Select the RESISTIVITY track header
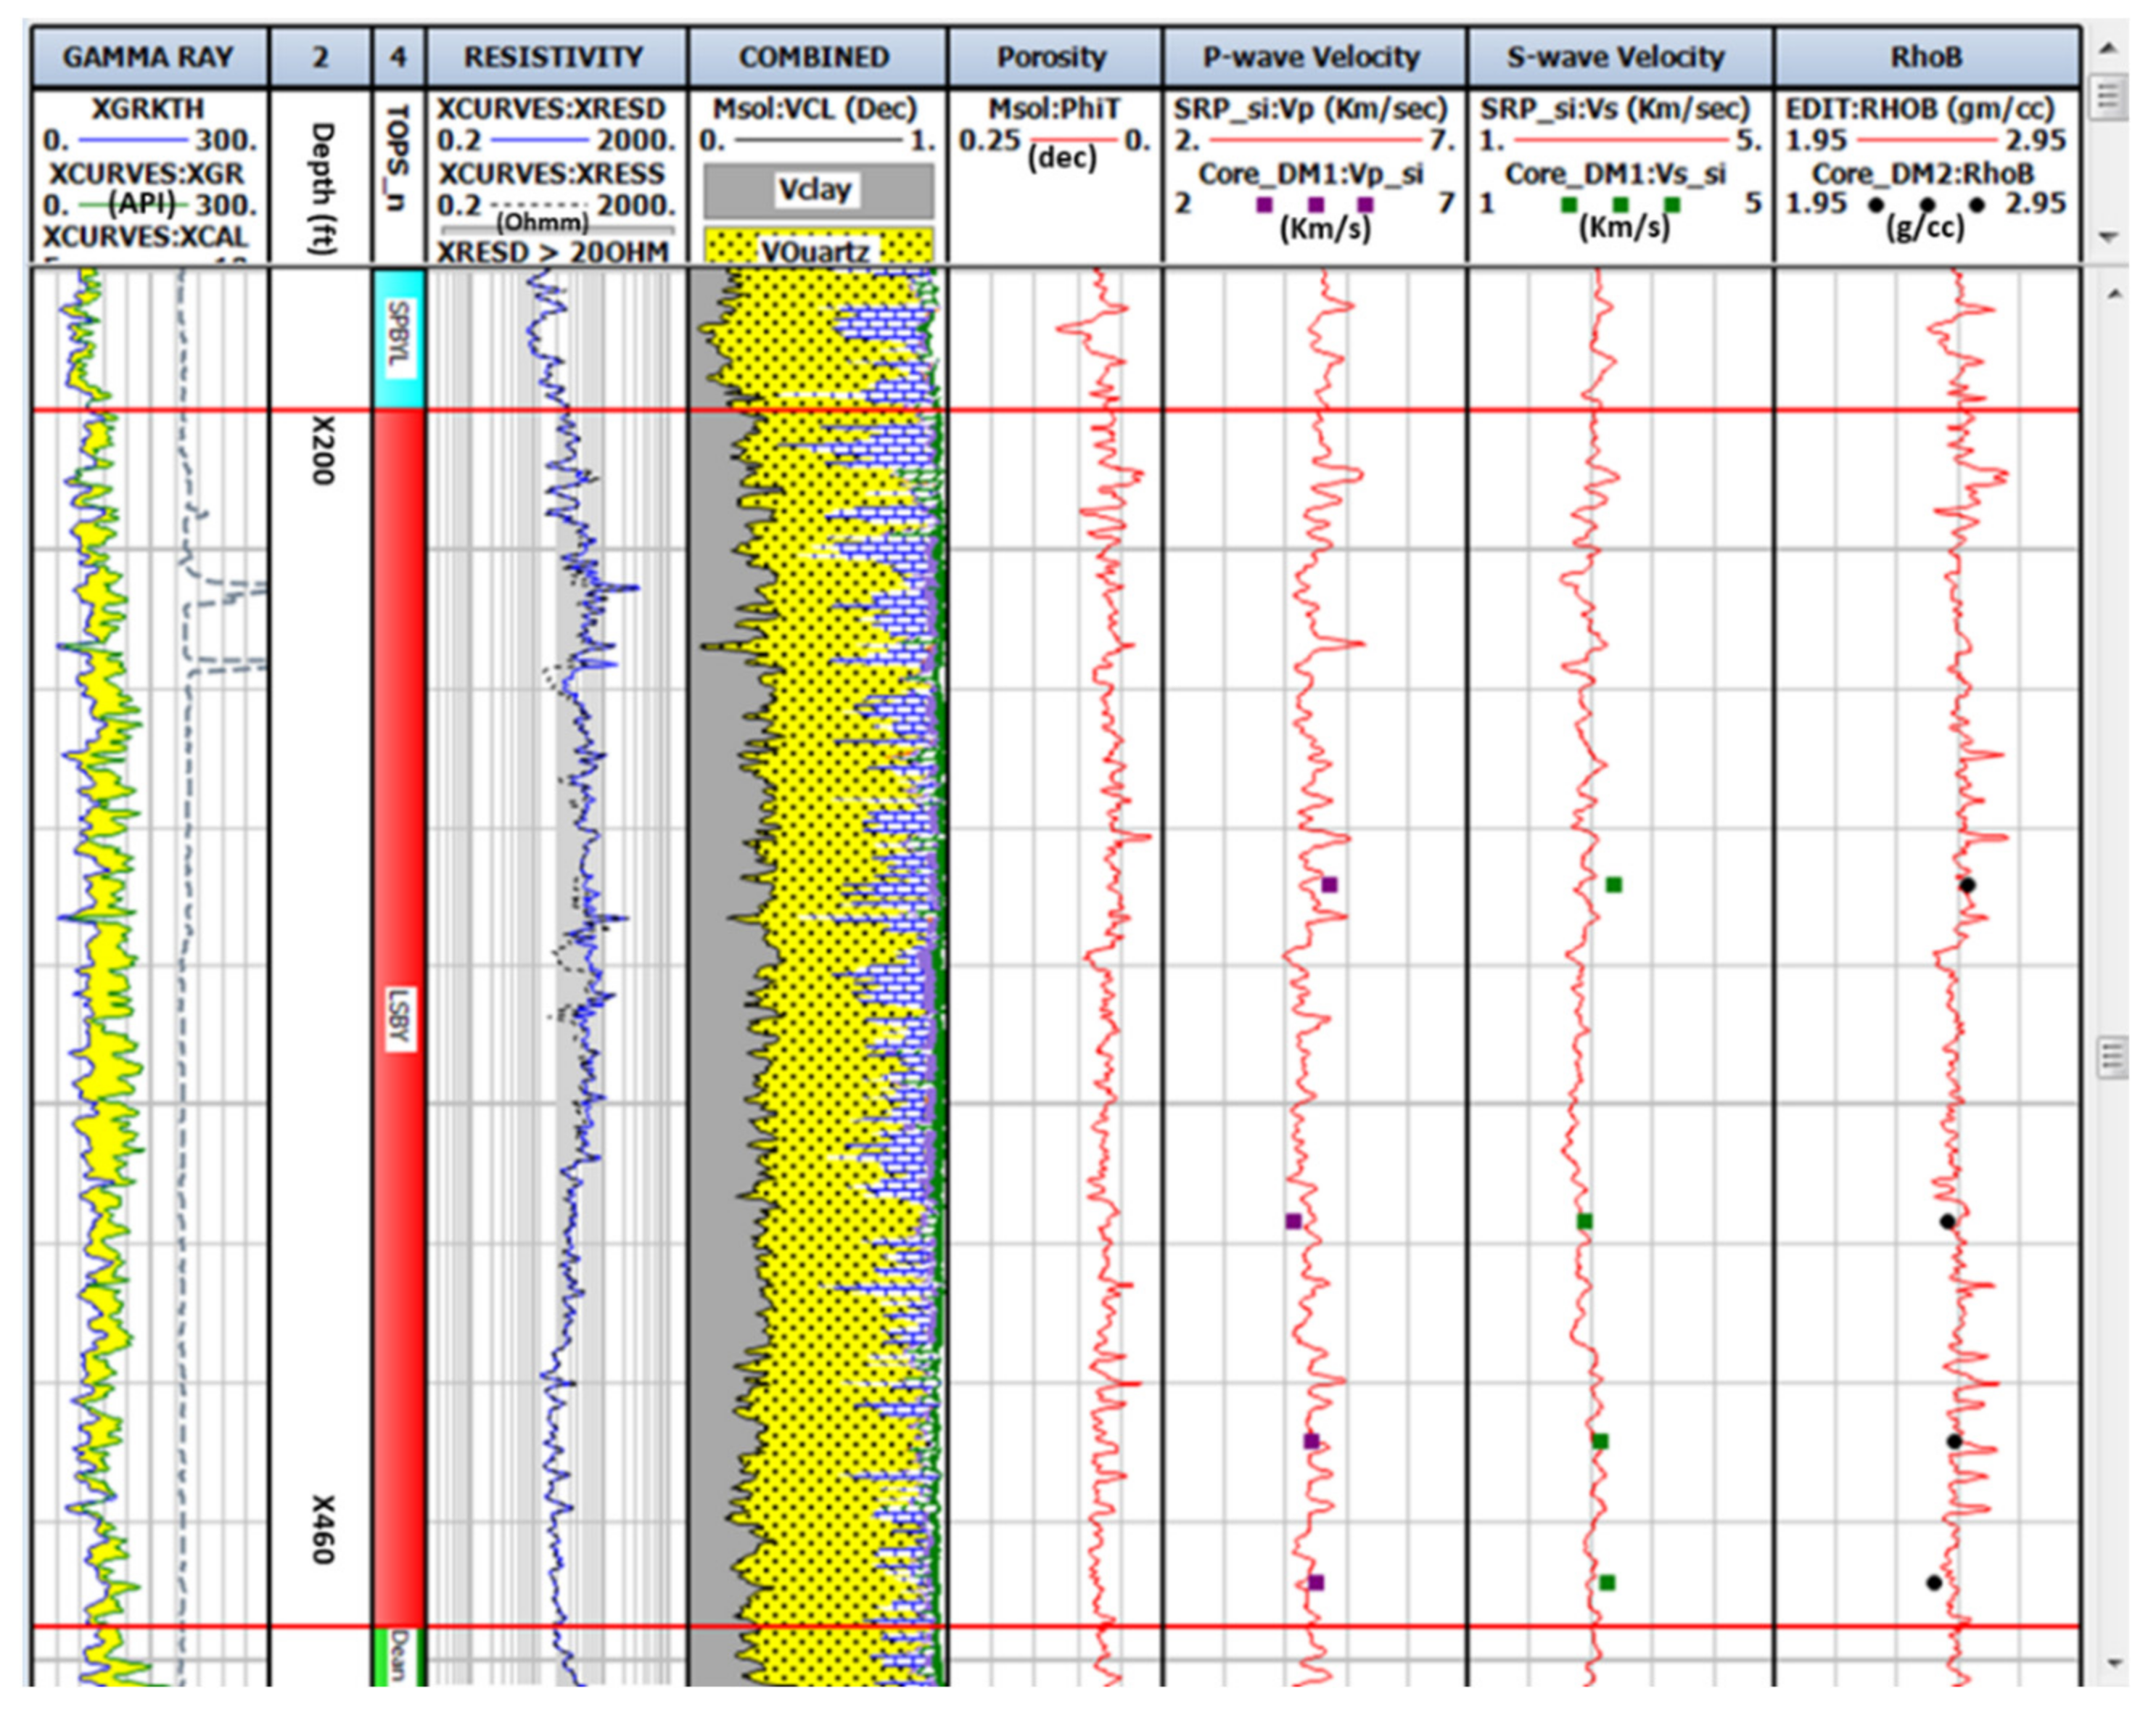 click(554, 57)
